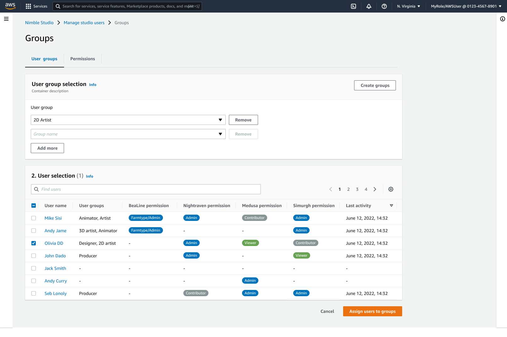Go to previous page arrow in pagination
Viewport: 507px width, 337px height.
tap(331, 189)
